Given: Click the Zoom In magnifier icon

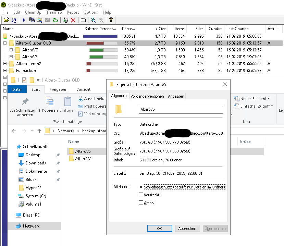Looking at the screenshot, I should 93,20.
